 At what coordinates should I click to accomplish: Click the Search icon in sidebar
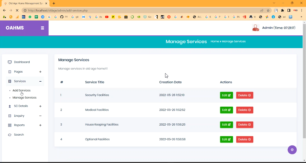pyautogui.click(x=10, y=135)
